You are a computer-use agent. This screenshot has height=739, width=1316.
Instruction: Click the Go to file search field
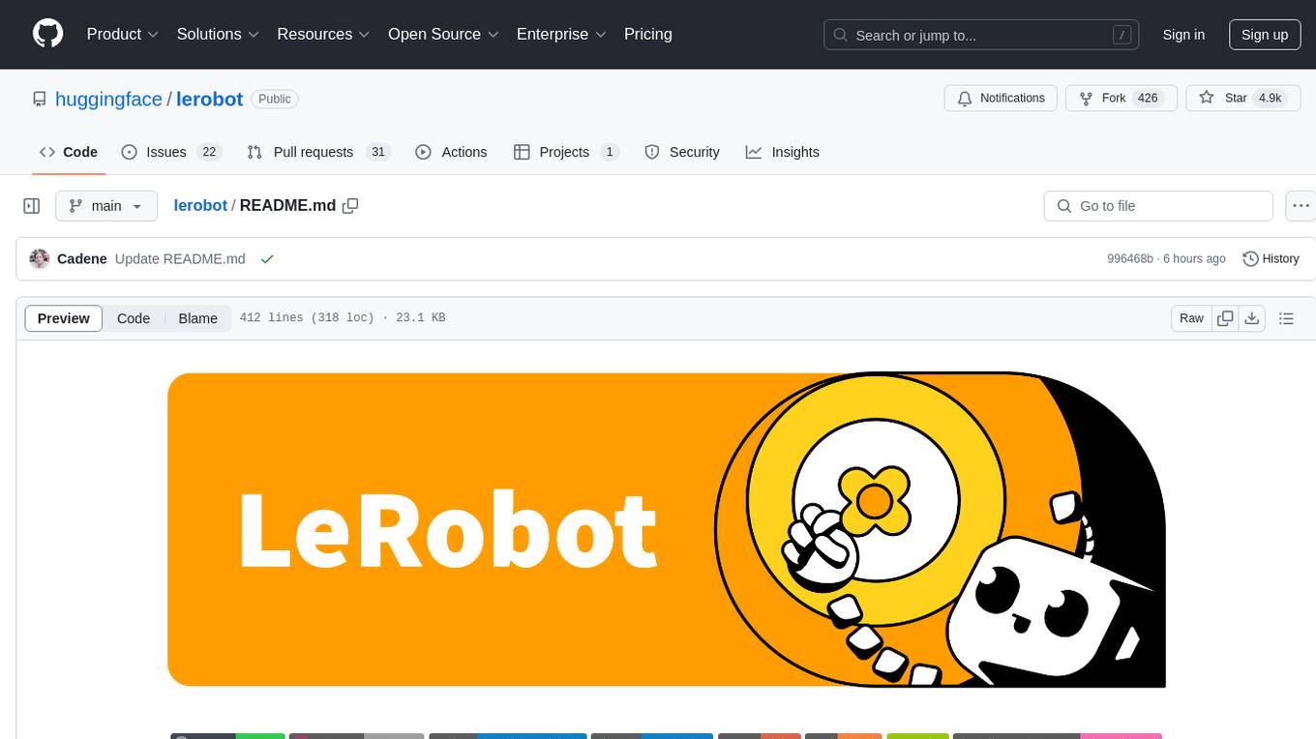[x=1158, y=206]
